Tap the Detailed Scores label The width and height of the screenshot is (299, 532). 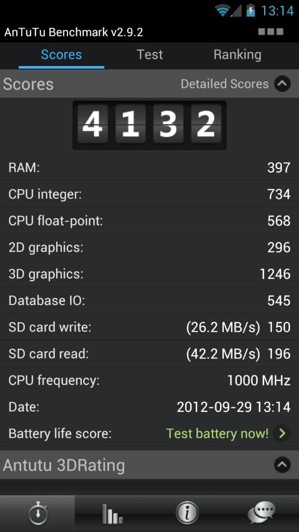[x=224, y=84]
